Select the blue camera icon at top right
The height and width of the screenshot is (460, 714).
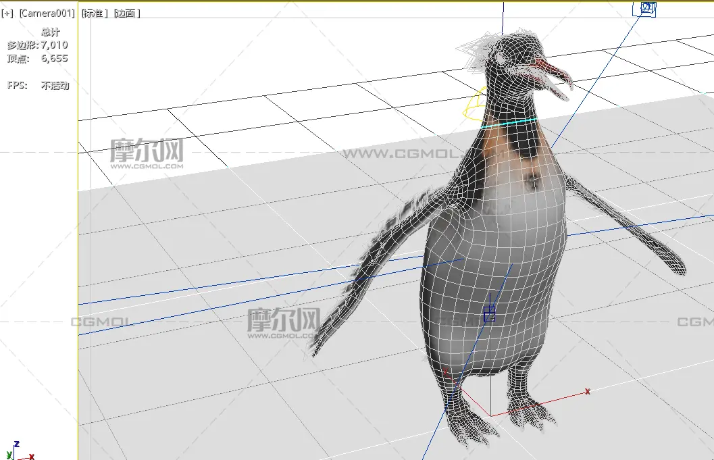pos(647,9)
